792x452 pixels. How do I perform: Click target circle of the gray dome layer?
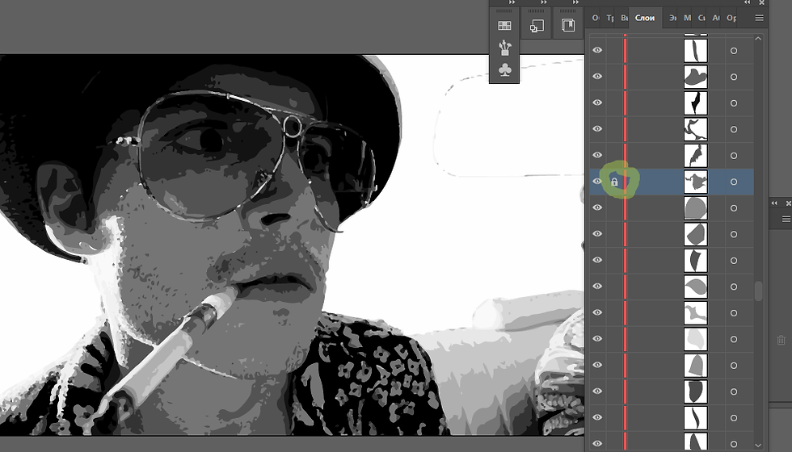pos(734,208)
